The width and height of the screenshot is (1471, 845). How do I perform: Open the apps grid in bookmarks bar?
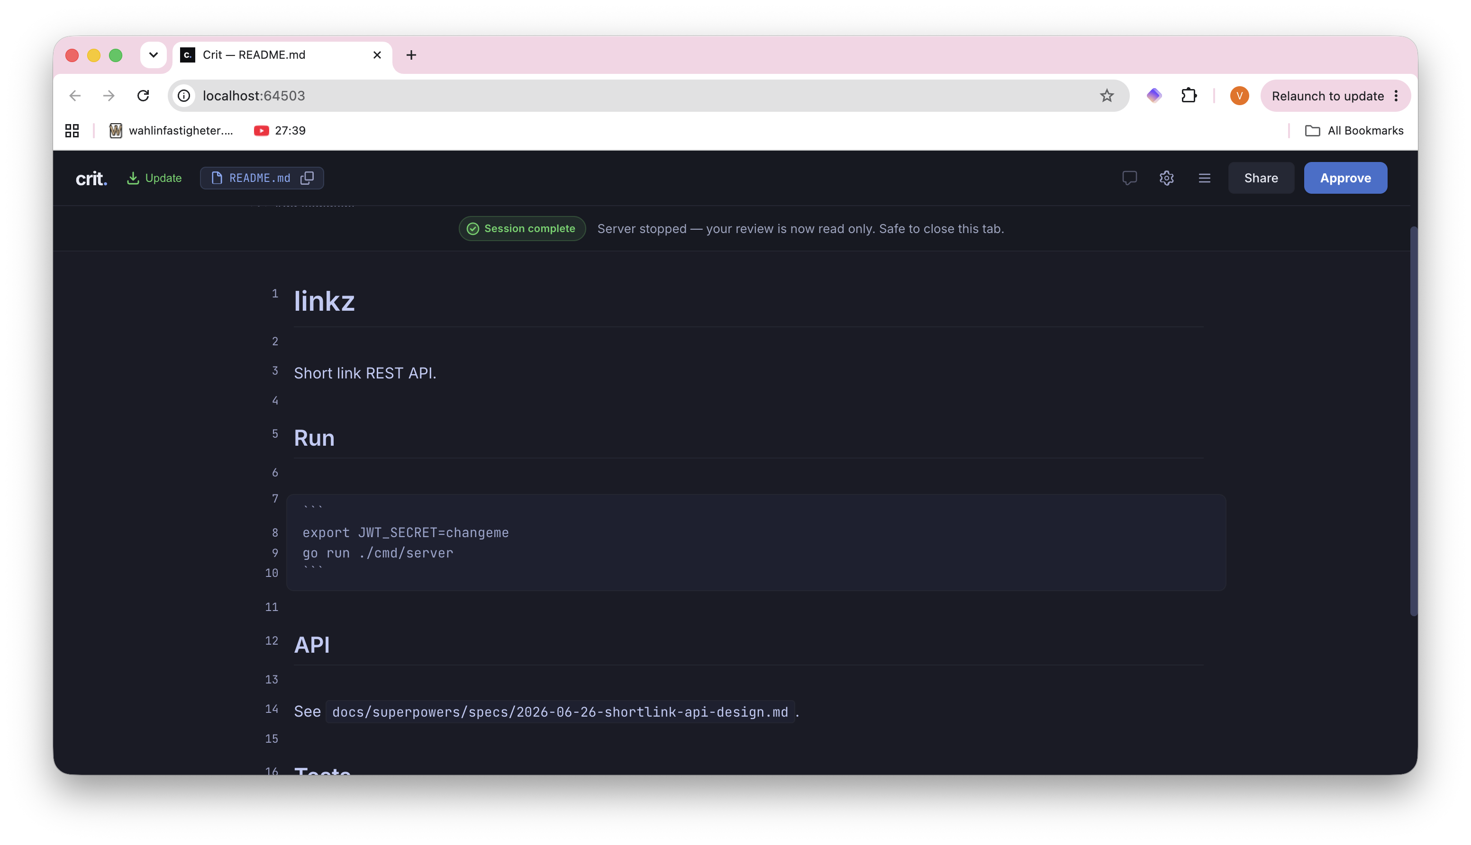[x=72, y=131]
